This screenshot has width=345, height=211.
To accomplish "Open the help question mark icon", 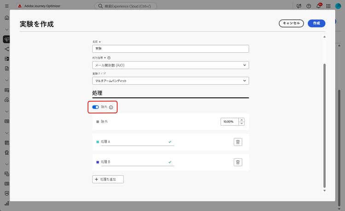I will coord(309,6).
